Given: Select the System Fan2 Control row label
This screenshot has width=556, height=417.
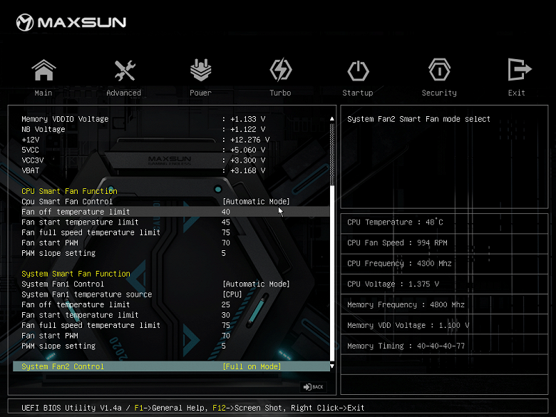Looking at the screenshot, I should [63, 366].
